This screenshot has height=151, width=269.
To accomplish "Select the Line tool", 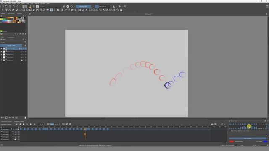I will coord(21,10).
